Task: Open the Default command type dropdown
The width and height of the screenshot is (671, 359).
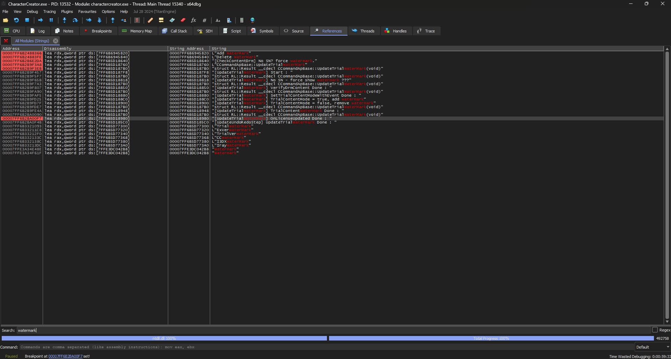Action: (x=652, y=347)
